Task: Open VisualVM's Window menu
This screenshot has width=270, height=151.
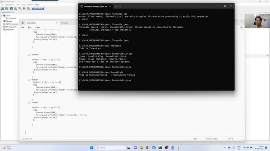Action: pos(30,5)
